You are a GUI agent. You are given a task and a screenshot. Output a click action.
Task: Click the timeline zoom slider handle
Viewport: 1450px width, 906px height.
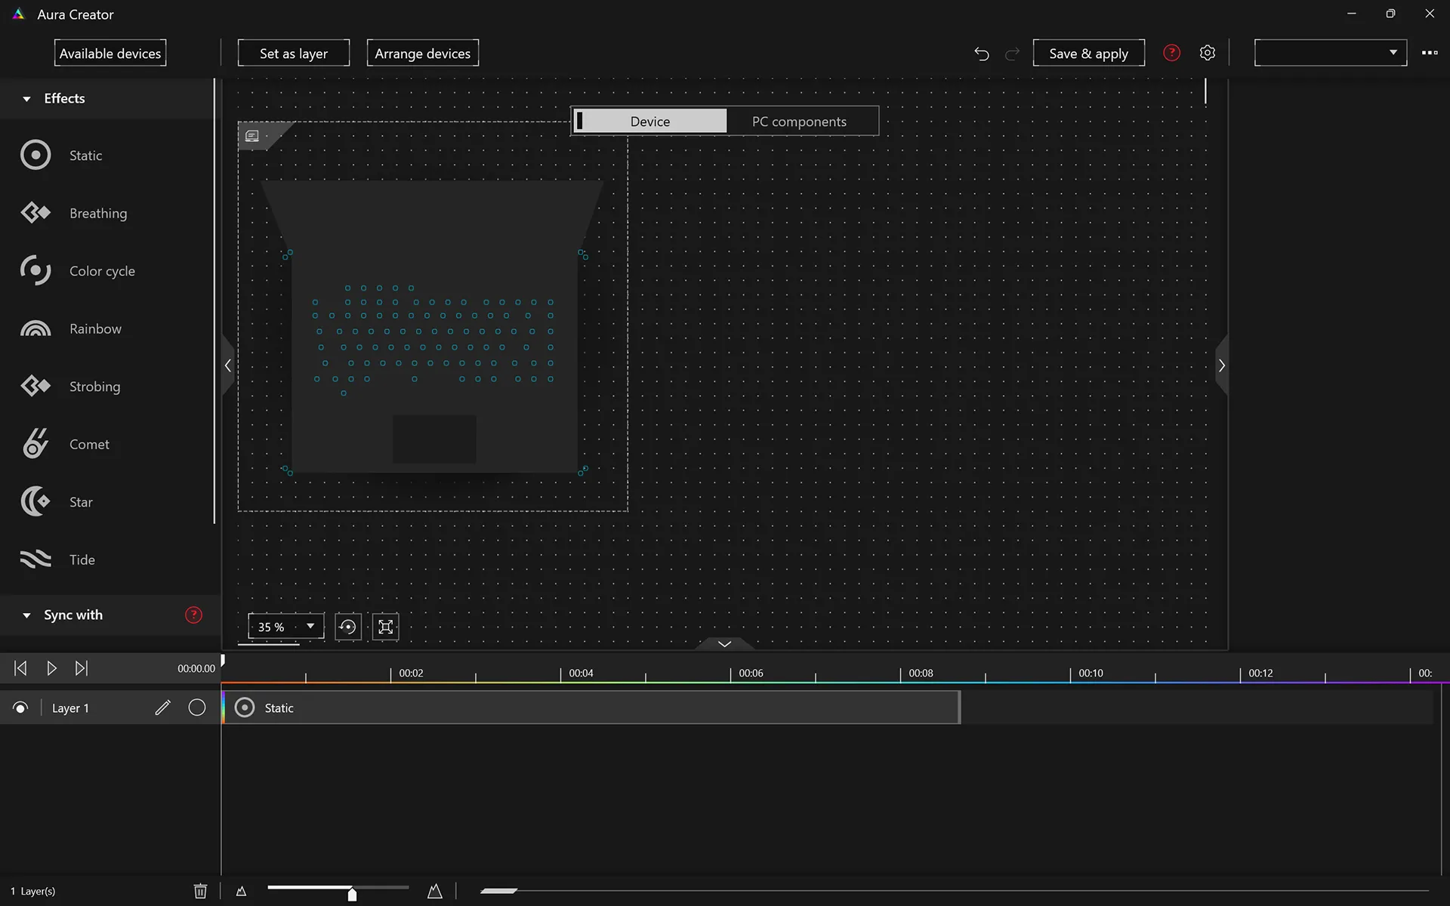pyautogui.click(x=352, y=894)
